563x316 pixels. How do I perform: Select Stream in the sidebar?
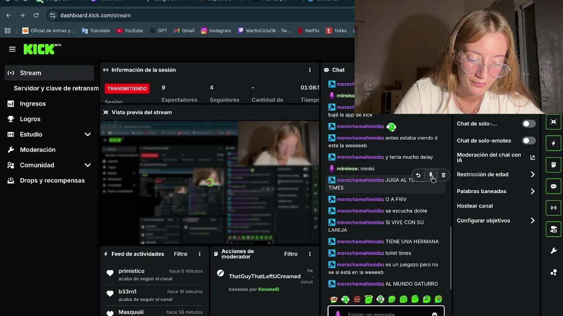49,73
